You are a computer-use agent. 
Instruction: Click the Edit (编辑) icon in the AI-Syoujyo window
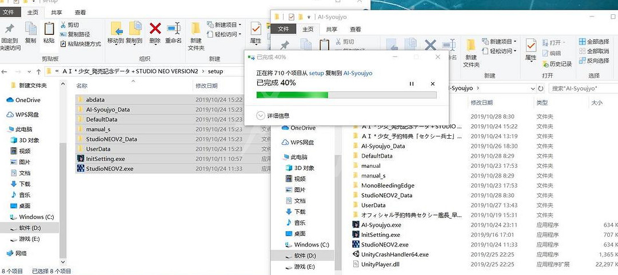545,53
